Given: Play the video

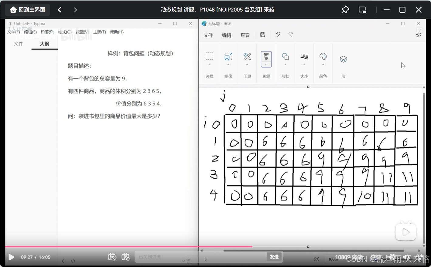Looking at the screenshot, I should [x=12, y=257].
